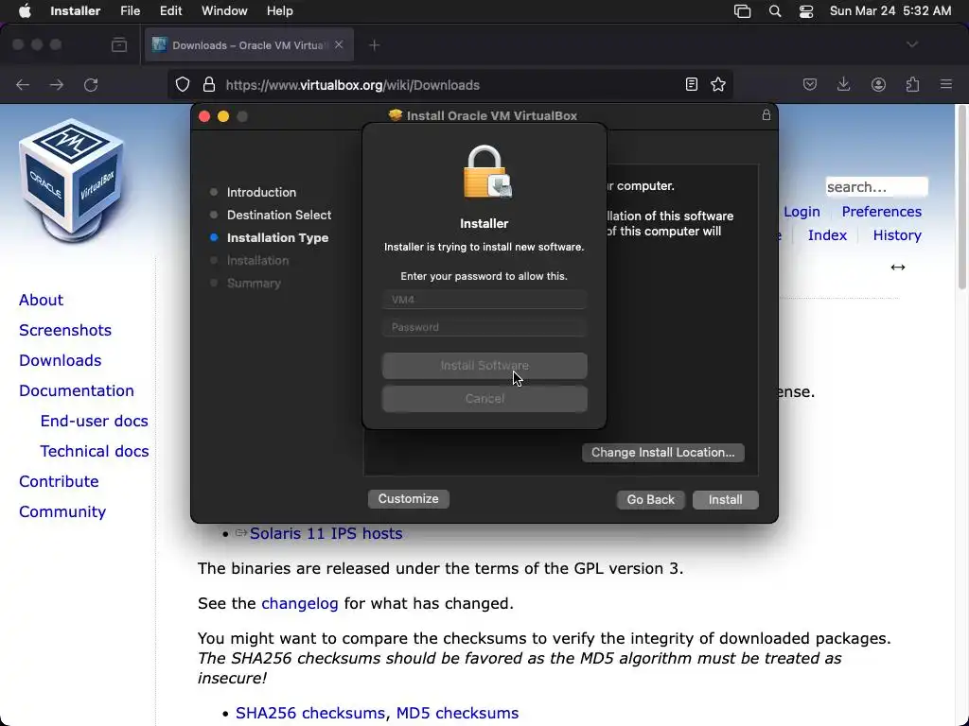969x726 pixels.
Task: Click the Install Software button
Action: [484, 366]
